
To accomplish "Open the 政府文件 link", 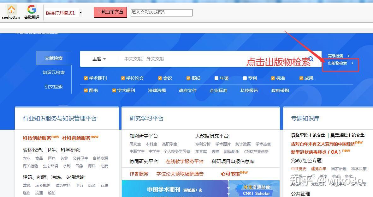I will (188, 91).
